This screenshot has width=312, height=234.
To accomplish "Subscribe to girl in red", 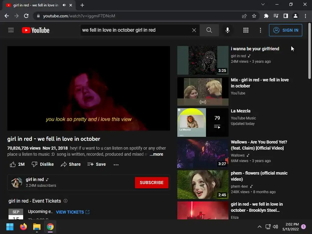I will pyautogui.click(x=152, y=183).
